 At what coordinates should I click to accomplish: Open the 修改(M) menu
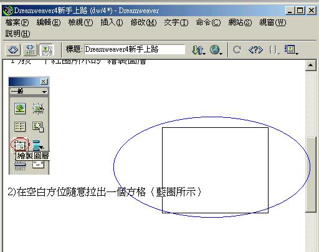(x=143, y=22)
